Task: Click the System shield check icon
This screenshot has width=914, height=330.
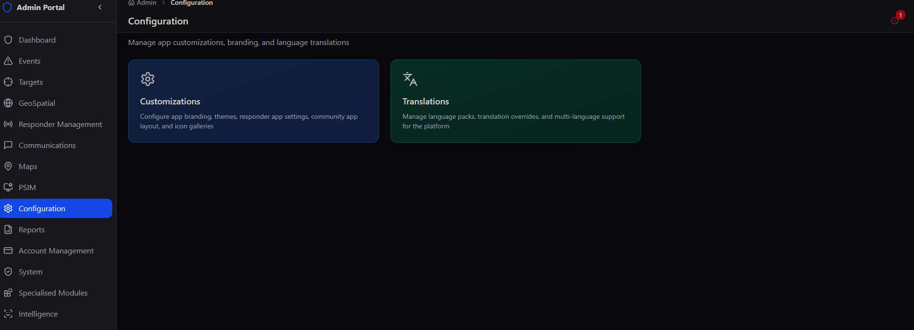Action: pos(8,272)
